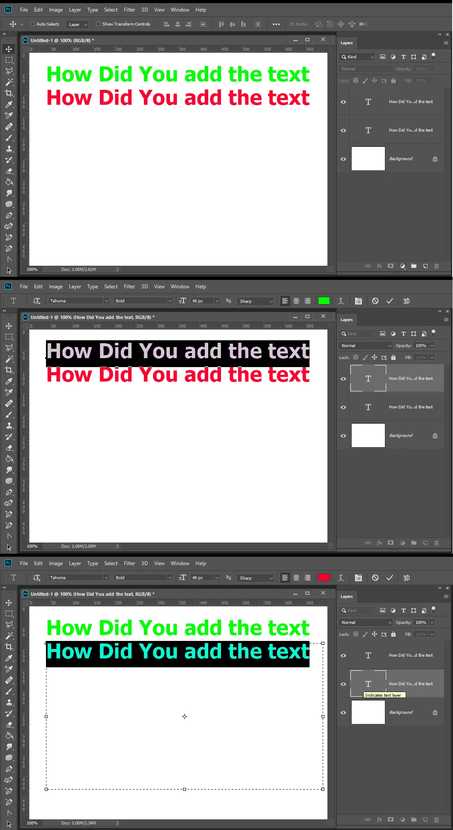Screen dimensions: 453x830
Task: Toggle text orientation icon in the middle window options bar
Action: point(37,301)
